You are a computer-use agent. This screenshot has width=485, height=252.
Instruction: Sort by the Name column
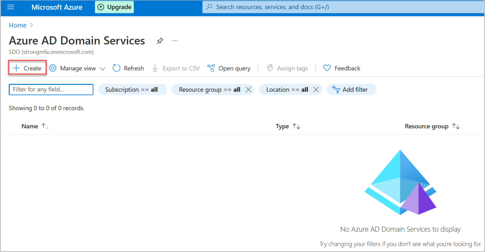[x=35, y=126]
